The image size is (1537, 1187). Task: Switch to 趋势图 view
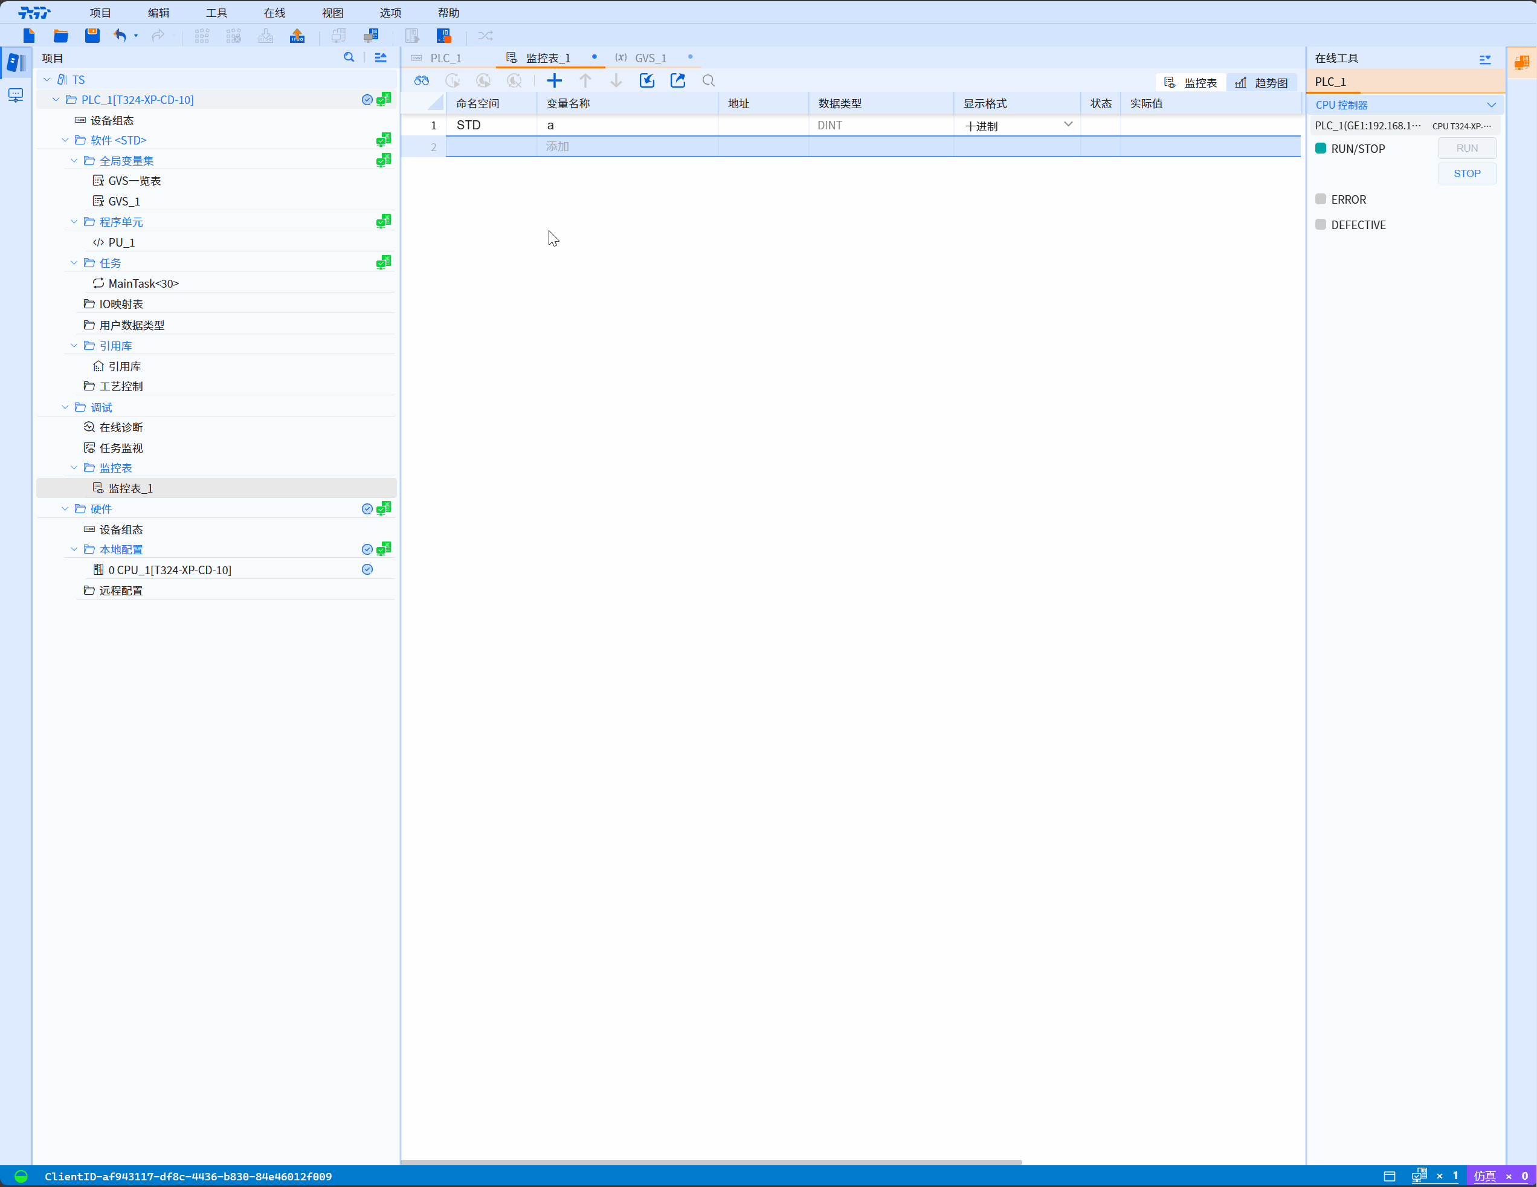[x=1262, y=82]
